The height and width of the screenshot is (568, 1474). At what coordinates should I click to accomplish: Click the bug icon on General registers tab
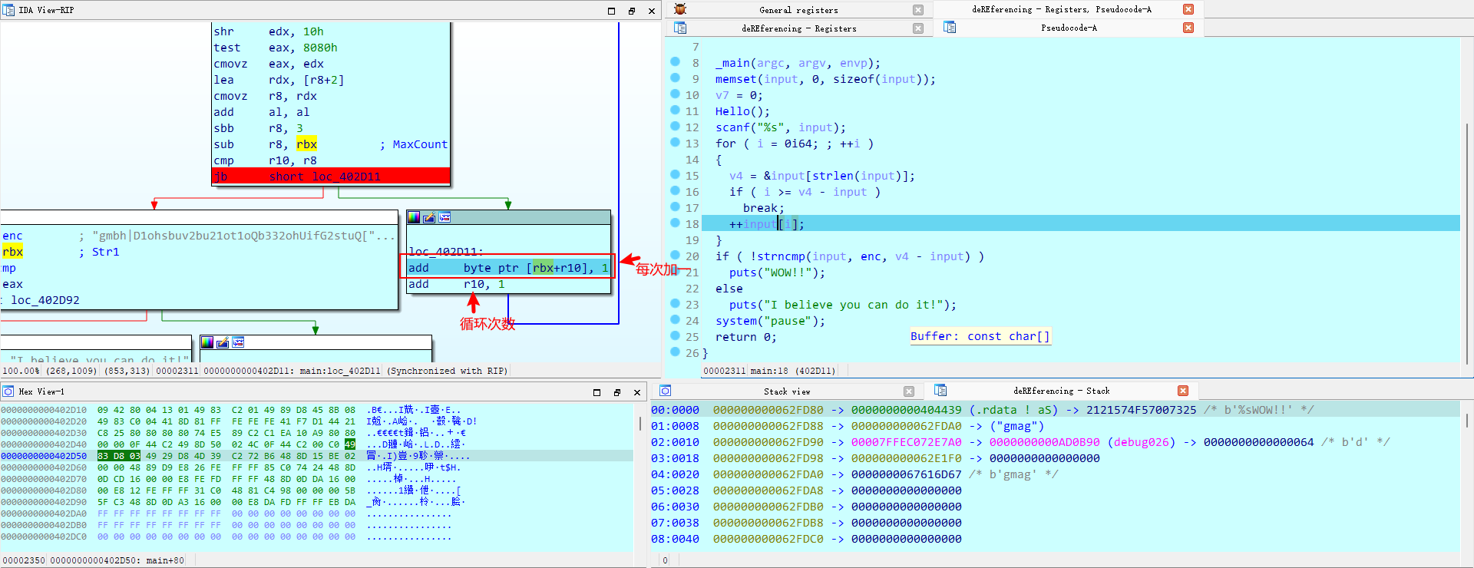pyautogui.click(x=680, y=9)
